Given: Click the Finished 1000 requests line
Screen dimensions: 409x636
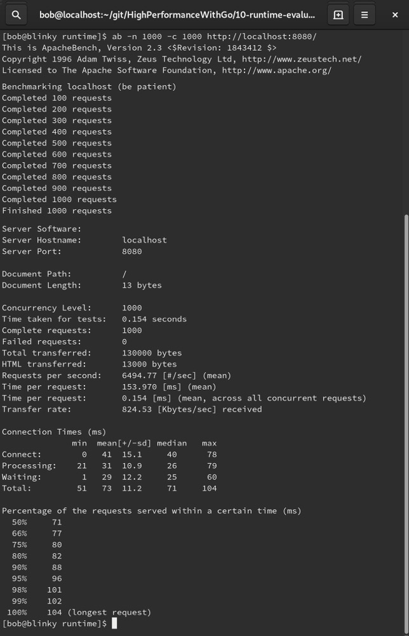Looking at the screenshot, I should point(57,211).
